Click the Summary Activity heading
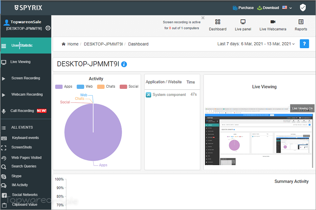The height and width of the screenshot is (210, 316). coord(292,182)
